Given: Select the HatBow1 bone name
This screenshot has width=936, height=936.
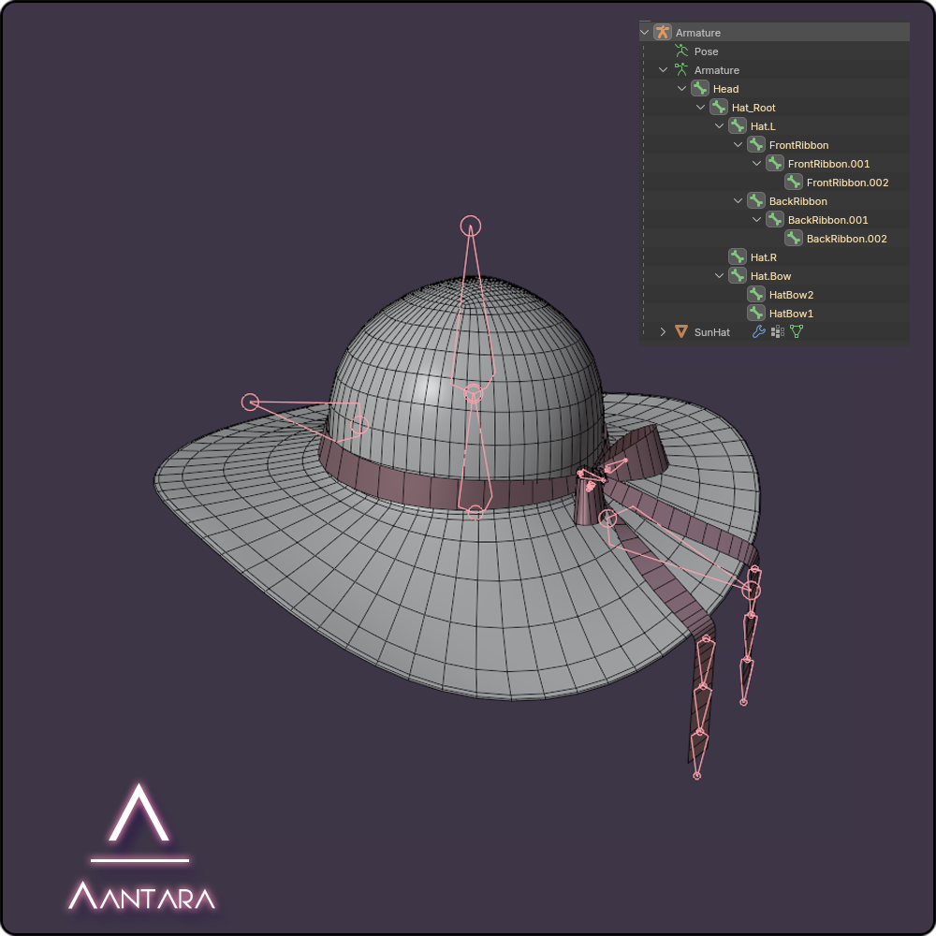Looking at the screenshot, I should click(791, 314).
